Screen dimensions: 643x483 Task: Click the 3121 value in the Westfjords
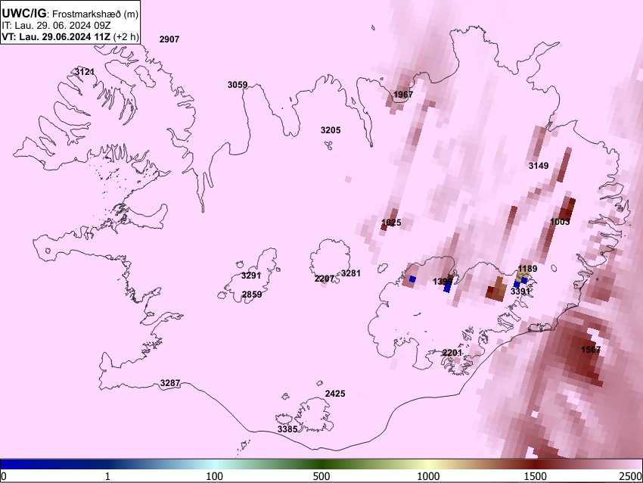(85, 72)
